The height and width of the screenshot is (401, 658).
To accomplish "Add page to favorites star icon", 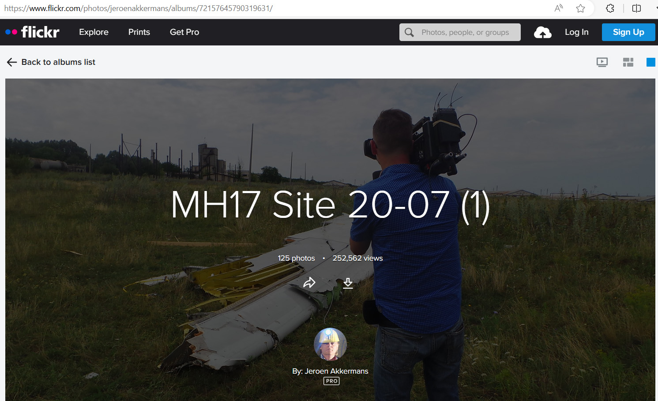I will pyautogui.click(x=580, y=8).
